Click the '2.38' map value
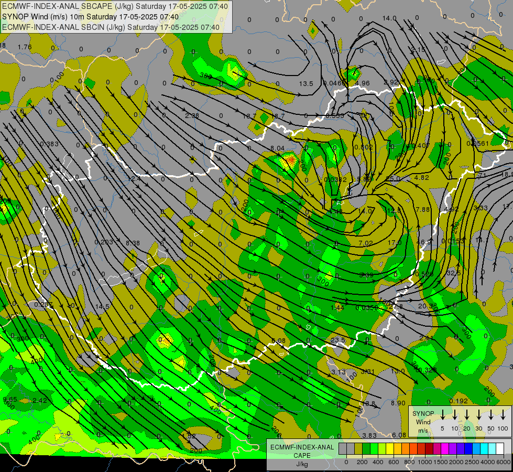 click(192, 115)
